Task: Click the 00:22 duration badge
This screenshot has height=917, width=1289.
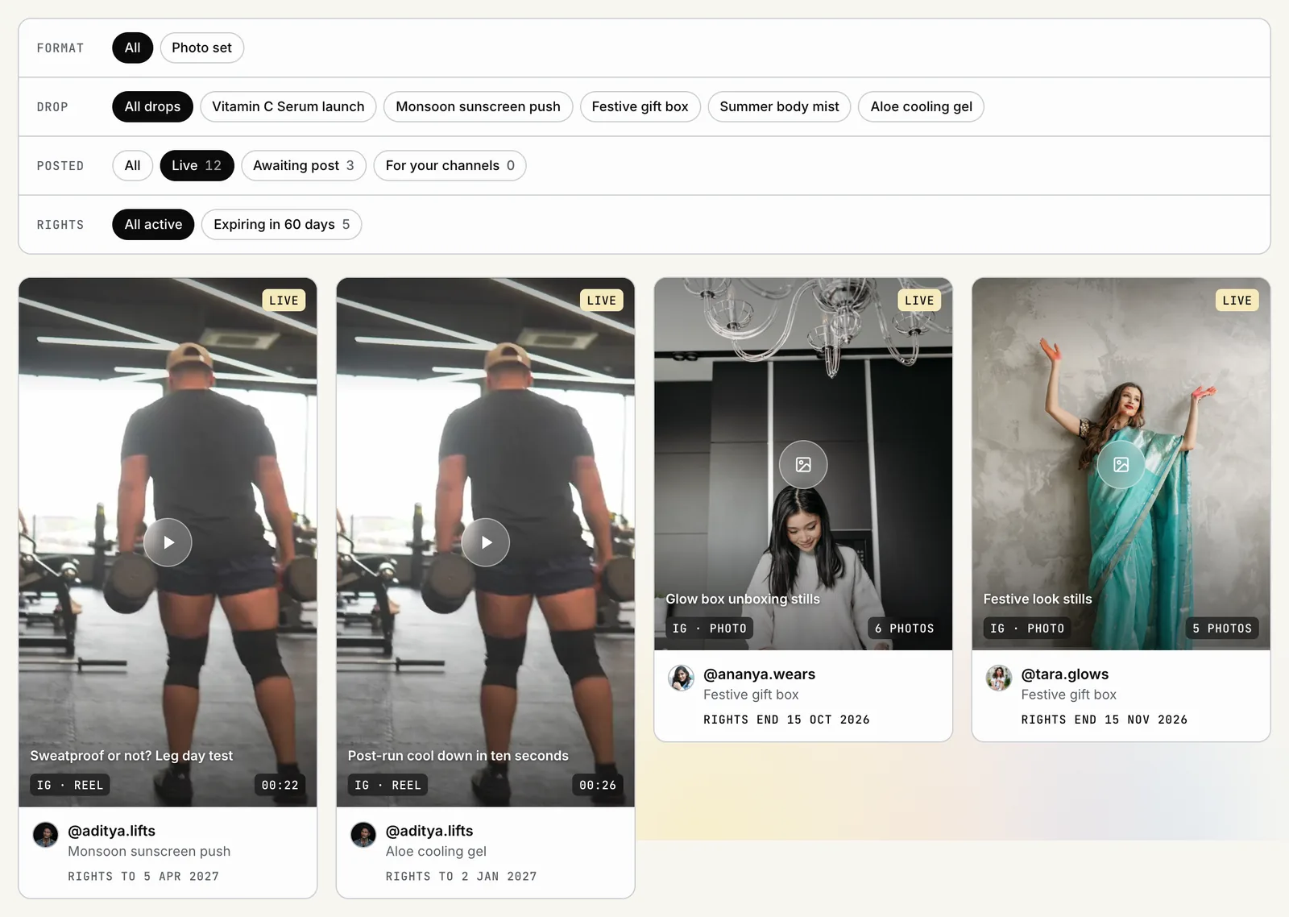Action: [280, 785]
